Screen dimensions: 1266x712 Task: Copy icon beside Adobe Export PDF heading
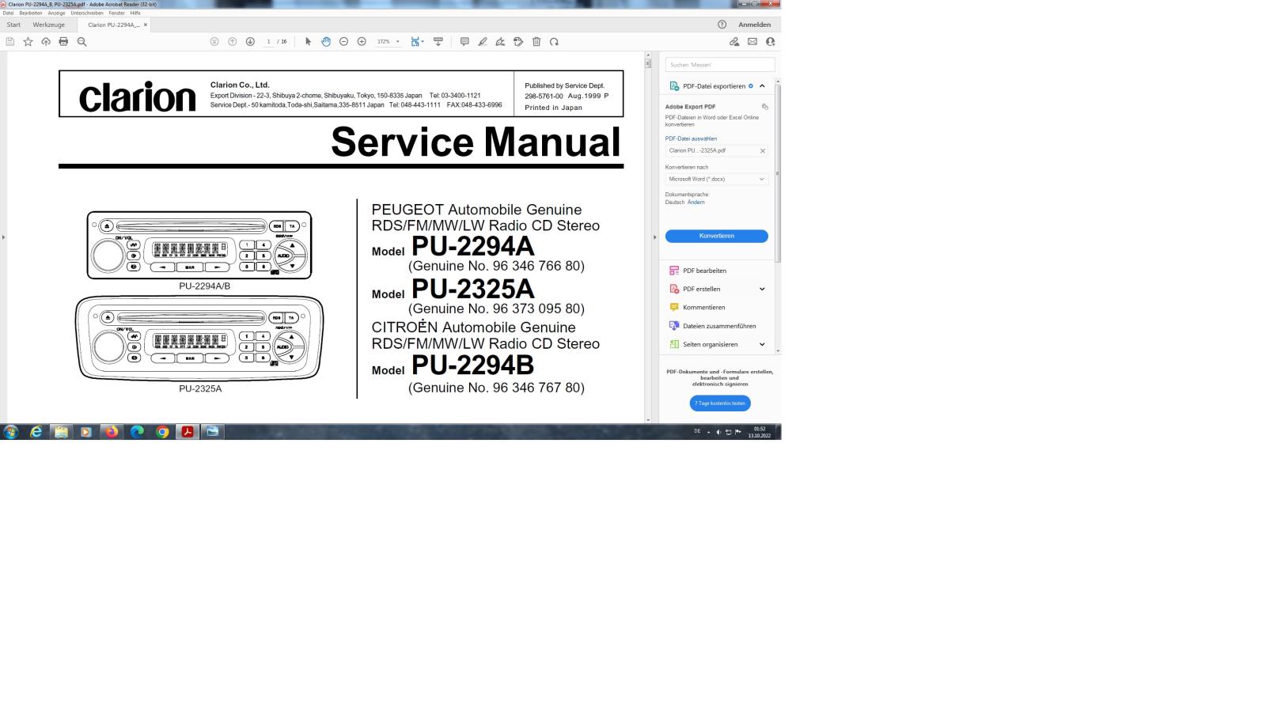click(x=764, y=107)
